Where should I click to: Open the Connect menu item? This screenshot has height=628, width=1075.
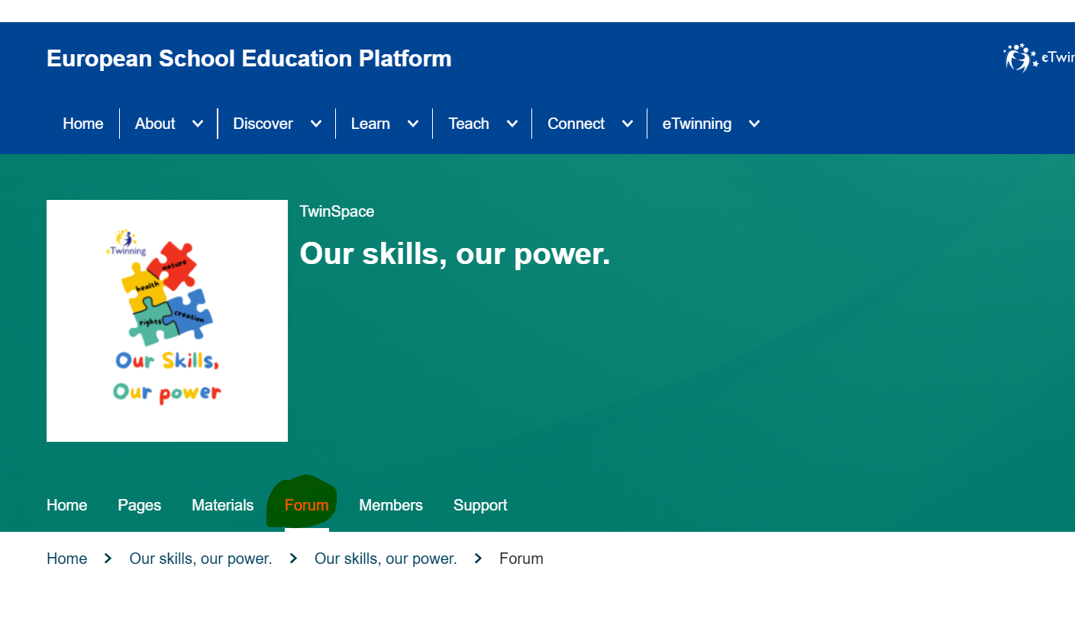576,124
